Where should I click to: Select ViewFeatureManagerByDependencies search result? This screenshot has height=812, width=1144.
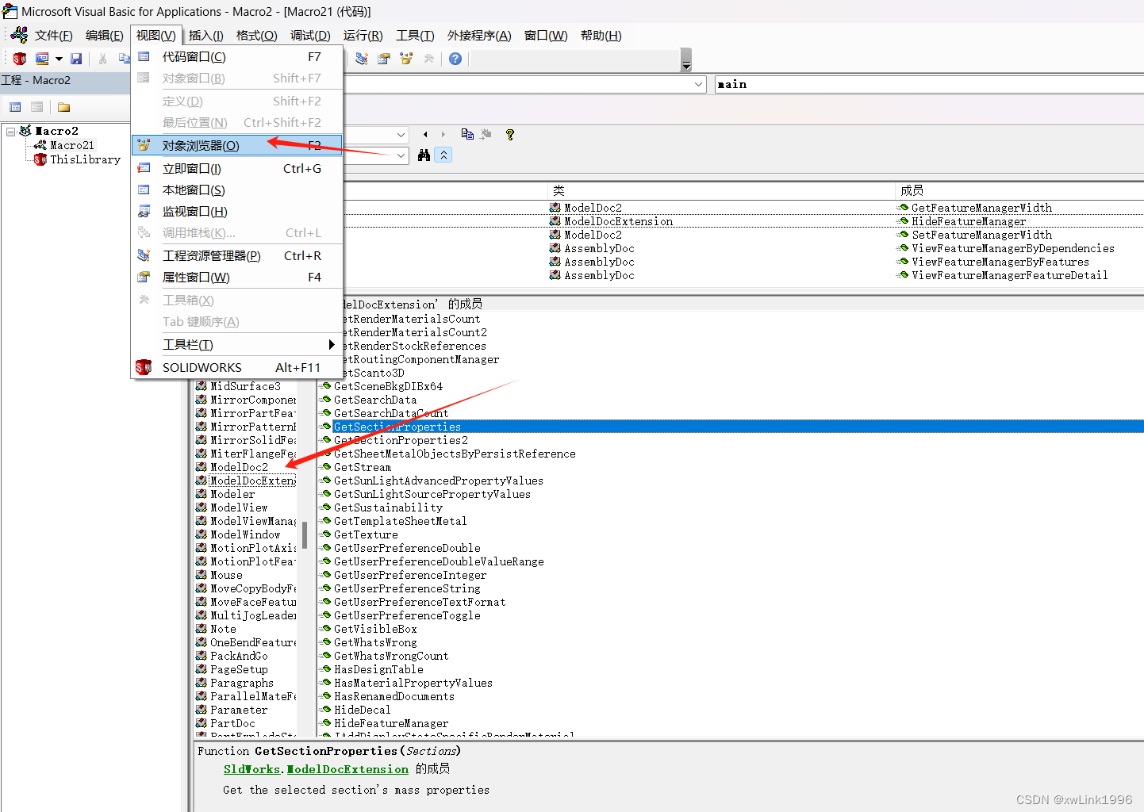1013,248
